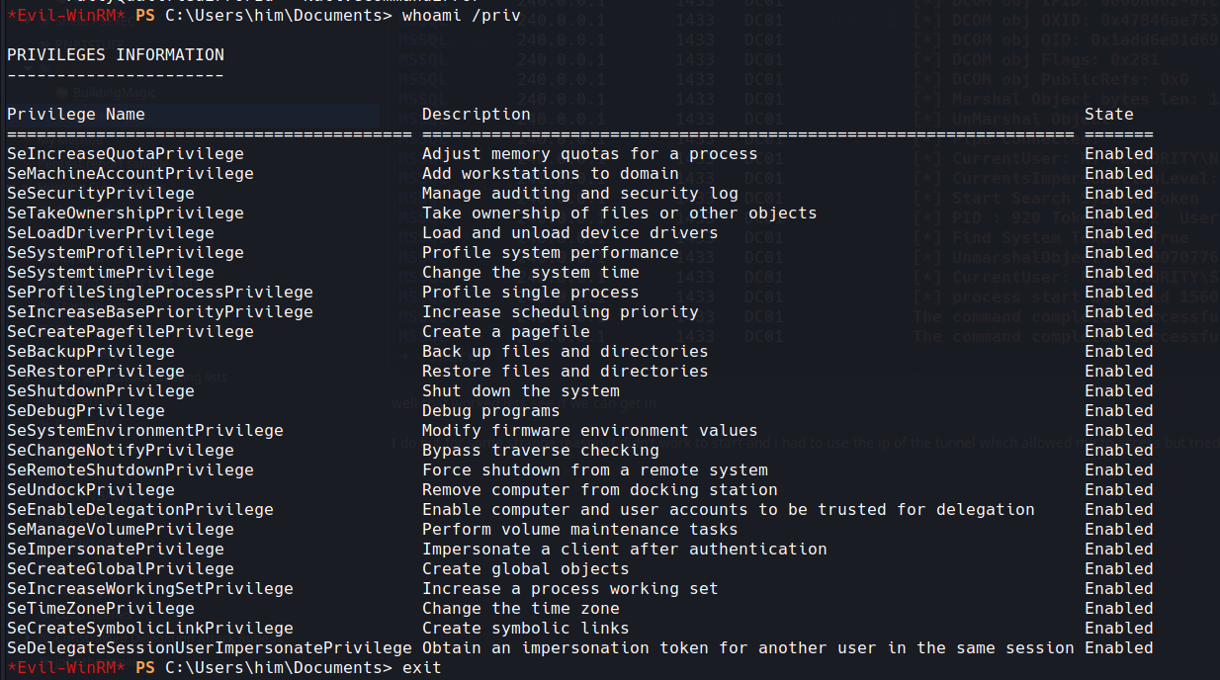Click the "Create symbolic links" description

(x=526, y=628)
